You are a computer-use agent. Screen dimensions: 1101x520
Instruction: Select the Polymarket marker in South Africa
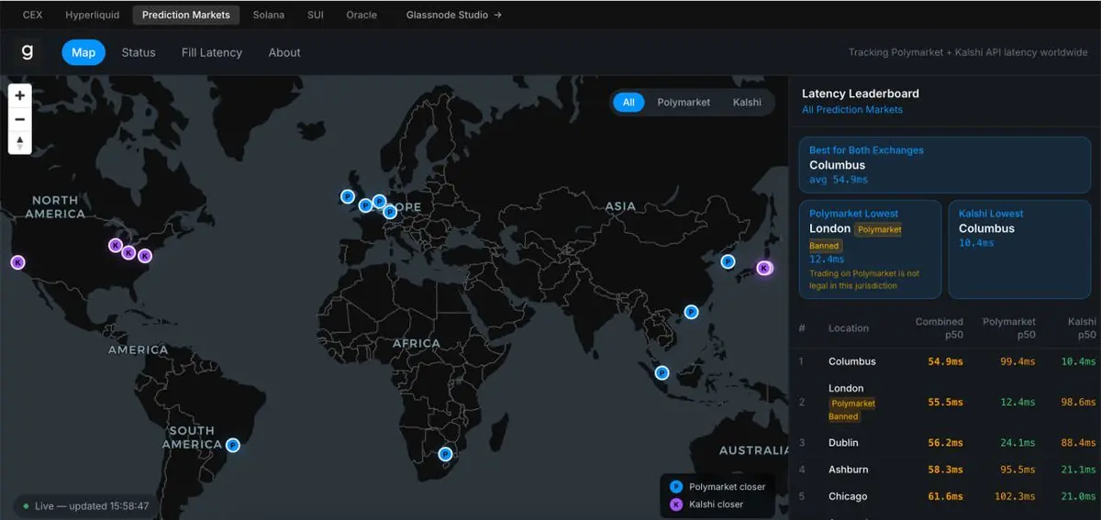445,453
